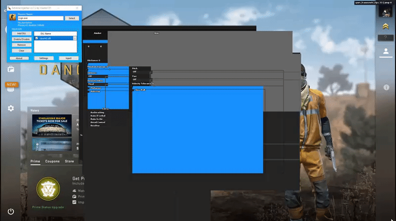The width and height of the screenshot is (396, 221).
Task: Open the Starladder Major tickets news thumbnail
Action: [x=52, y=125]
